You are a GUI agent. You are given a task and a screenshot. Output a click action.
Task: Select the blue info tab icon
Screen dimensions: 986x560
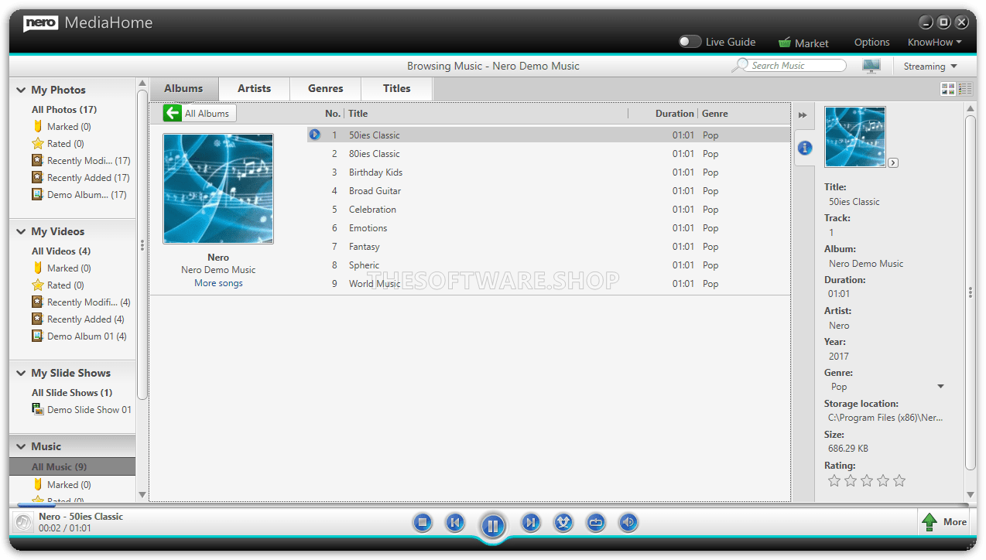[805, 148]
